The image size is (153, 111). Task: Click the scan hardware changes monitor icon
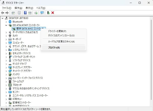42,13
